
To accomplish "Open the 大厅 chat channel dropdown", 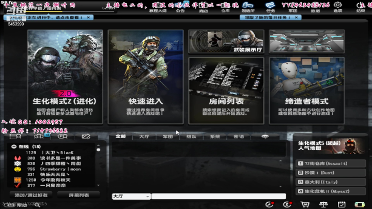I will (x=131, y=197).
